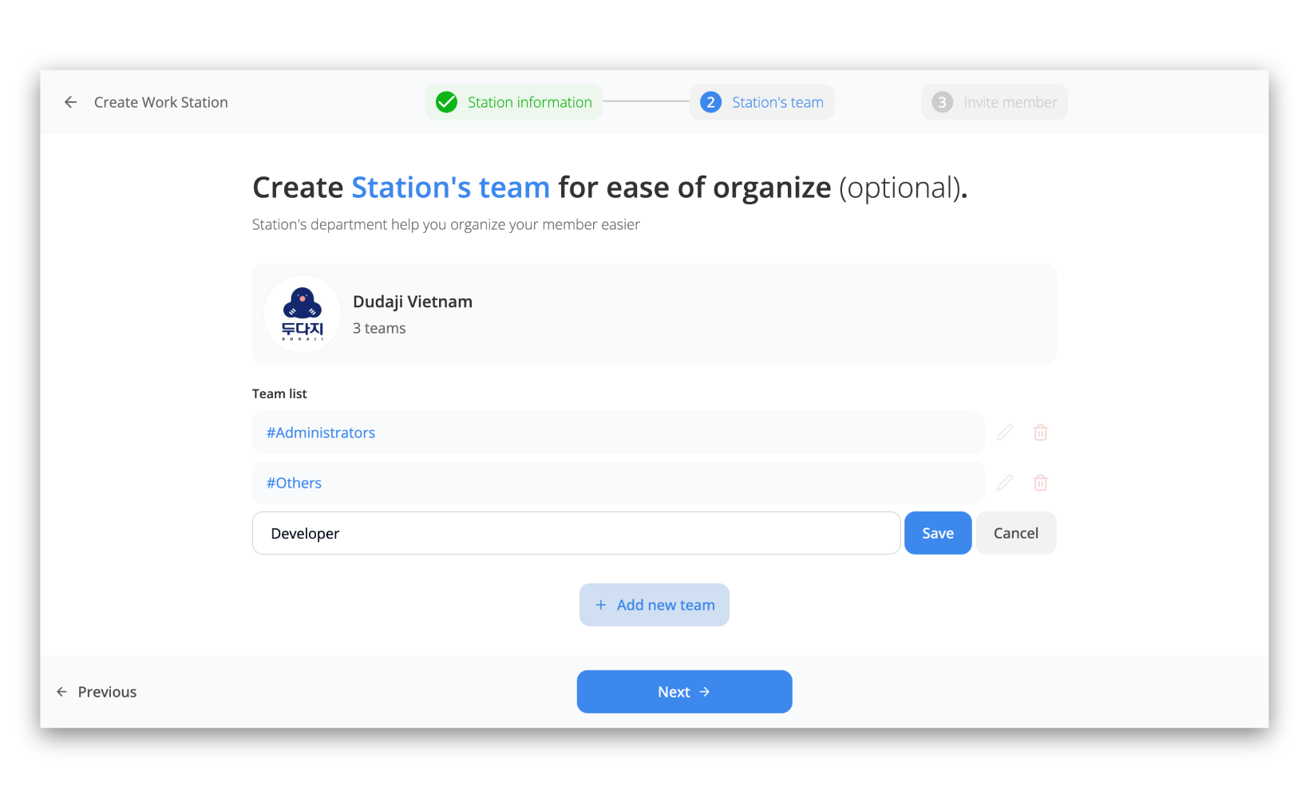
Task: Select the #Administrators team row
Action: (x=618, y=433)
